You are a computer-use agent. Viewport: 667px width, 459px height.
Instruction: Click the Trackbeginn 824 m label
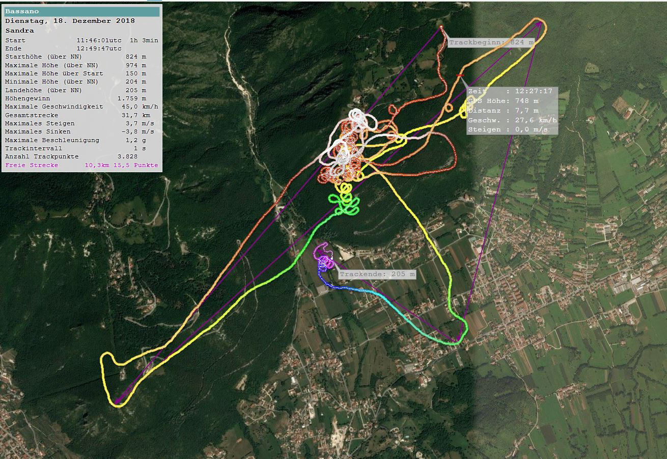491,42
